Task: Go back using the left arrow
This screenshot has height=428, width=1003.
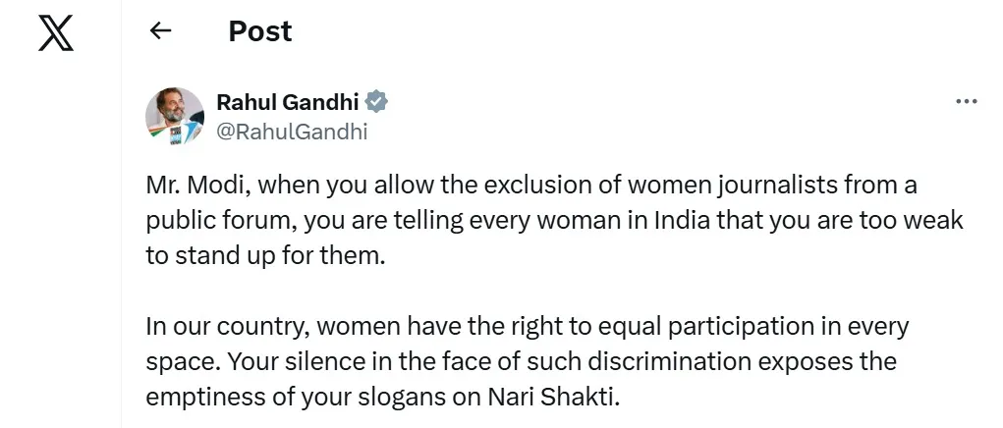Action: coord(160,31)
